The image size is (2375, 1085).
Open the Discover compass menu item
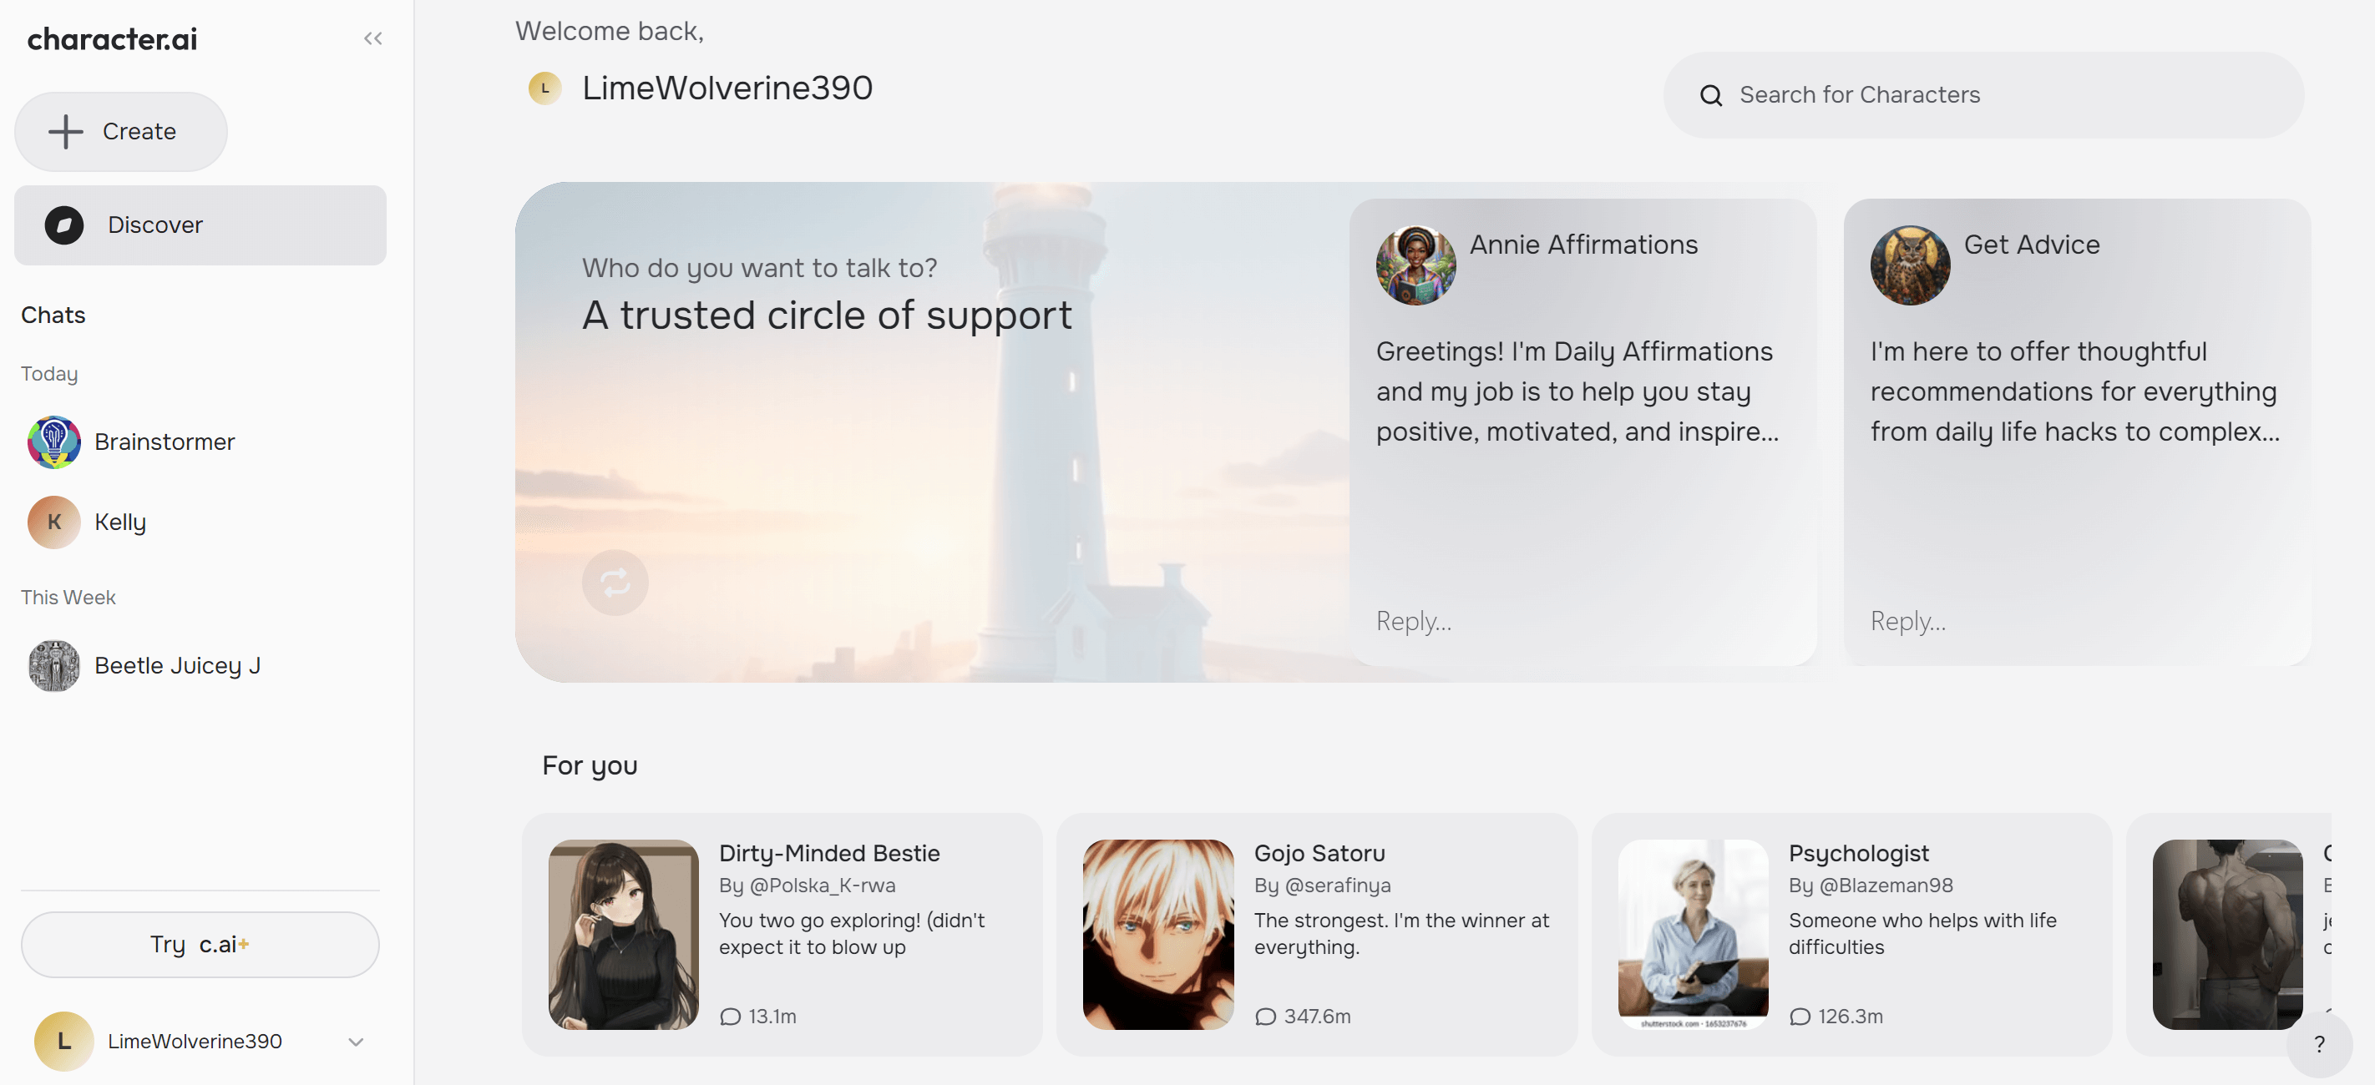(200, 225)
